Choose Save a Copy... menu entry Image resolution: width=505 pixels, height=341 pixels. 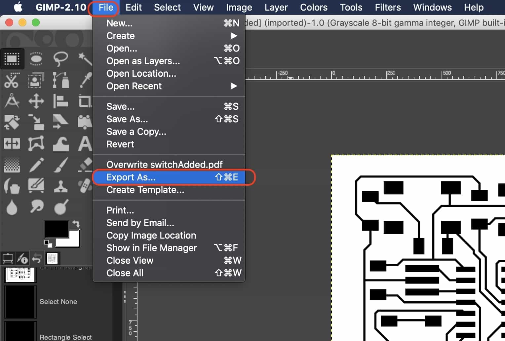(169, 132)
